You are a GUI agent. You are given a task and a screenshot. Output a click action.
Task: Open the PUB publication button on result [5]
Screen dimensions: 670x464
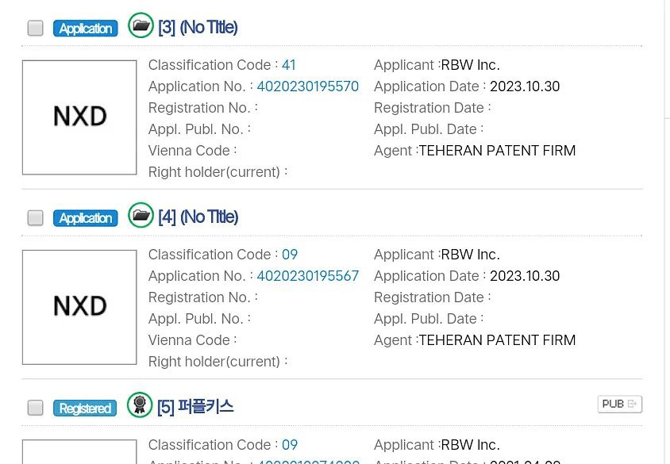tap(619, 404)
